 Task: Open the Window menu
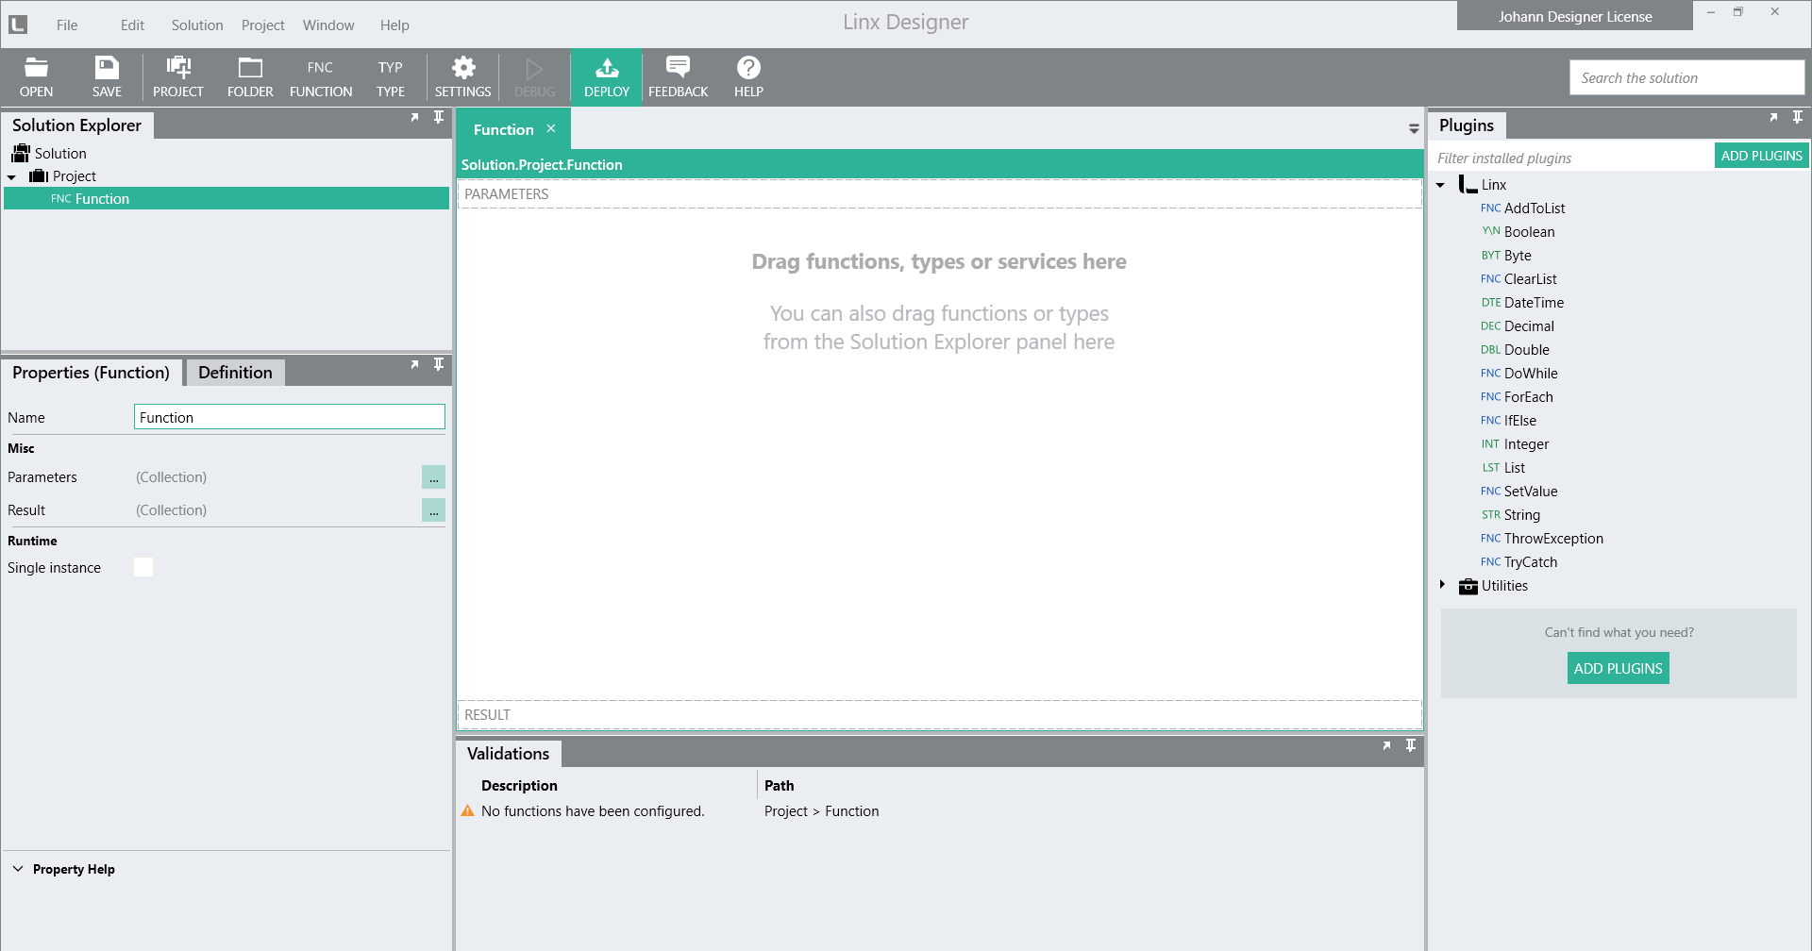(x=328, y=25)
